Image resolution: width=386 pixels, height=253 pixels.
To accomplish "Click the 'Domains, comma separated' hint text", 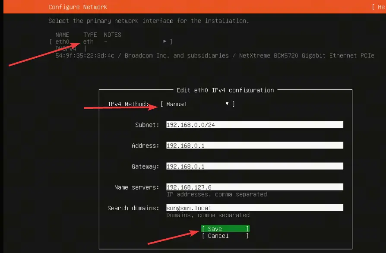I will 208,215.
